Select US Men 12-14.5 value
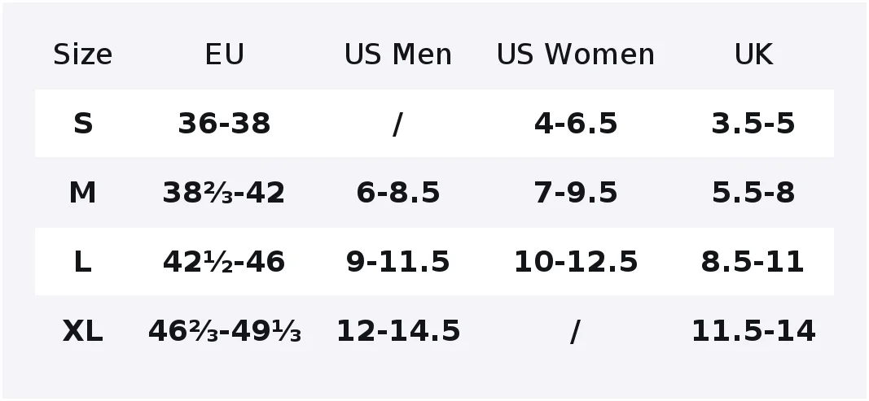 point(398,331)
